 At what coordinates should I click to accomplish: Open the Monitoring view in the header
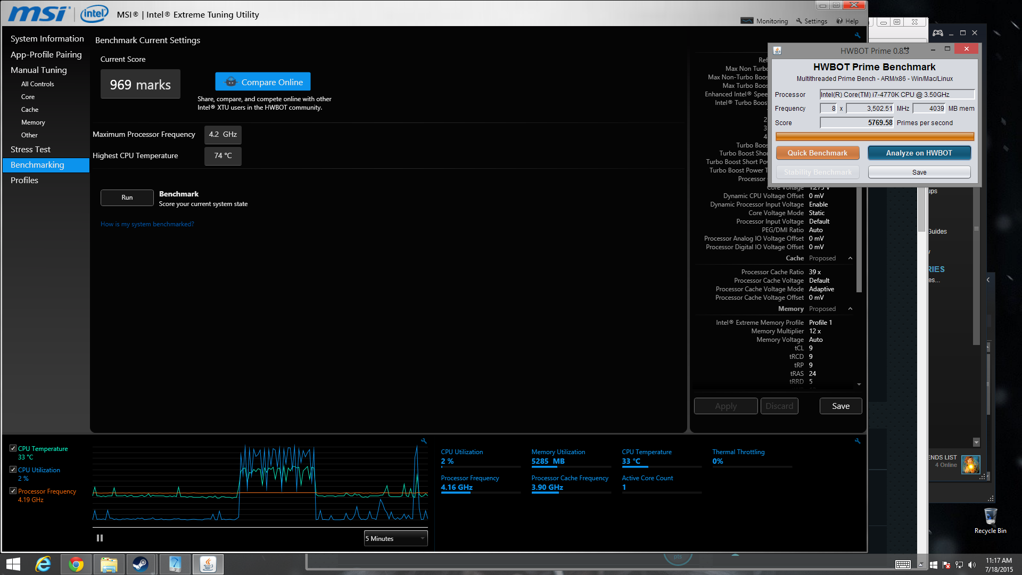coord(764,21)
